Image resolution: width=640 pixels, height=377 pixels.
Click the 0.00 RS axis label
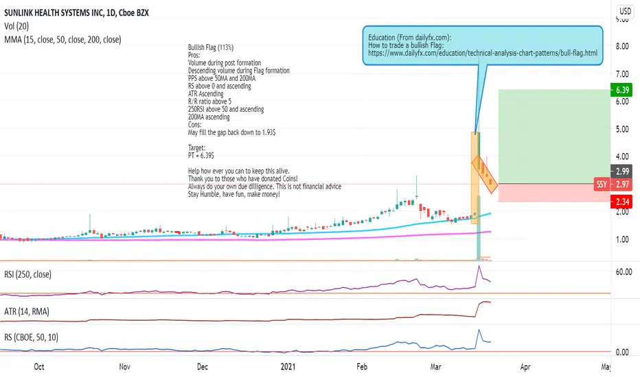622,352
